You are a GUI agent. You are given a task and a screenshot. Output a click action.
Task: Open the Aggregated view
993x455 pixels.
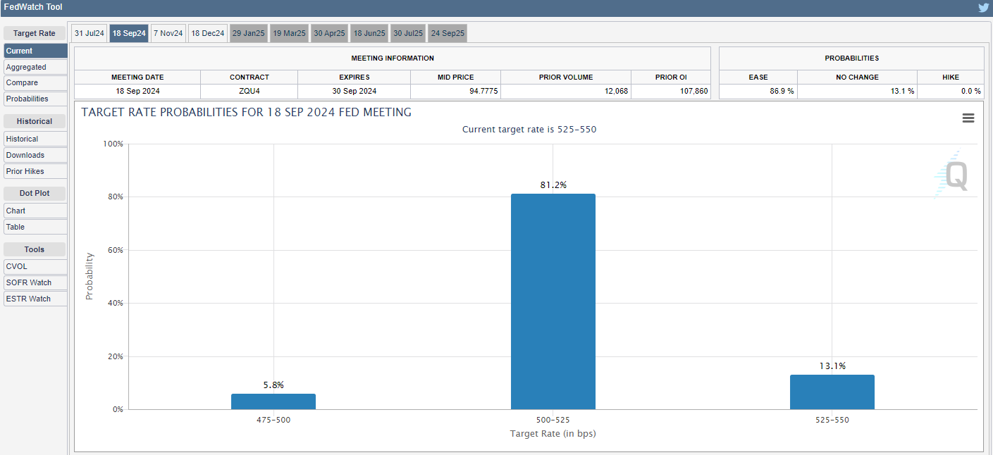[35, 67]
